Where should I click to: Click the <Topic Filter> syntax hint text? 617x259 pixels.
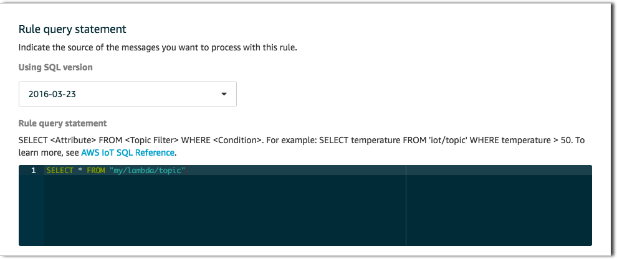coord(152,140)
